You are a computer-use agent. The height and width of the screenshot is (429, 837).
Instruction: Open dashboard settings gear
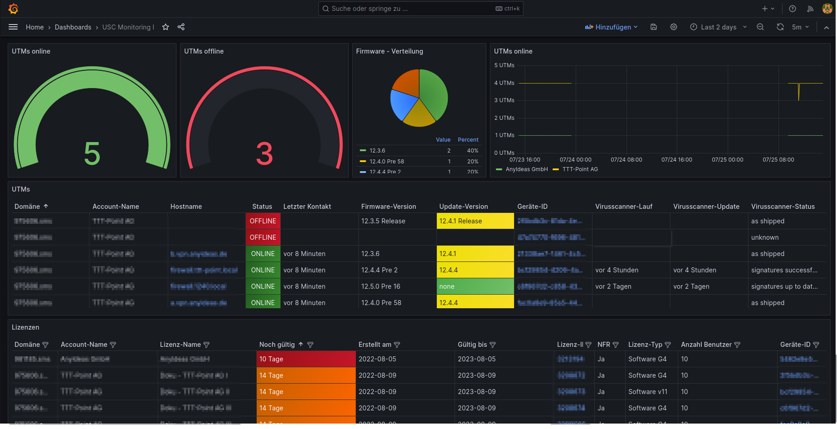[674, 27]
